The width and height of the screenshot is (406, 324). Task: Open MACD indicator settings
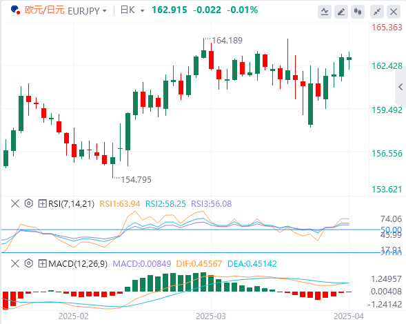(x=29, y=263)
